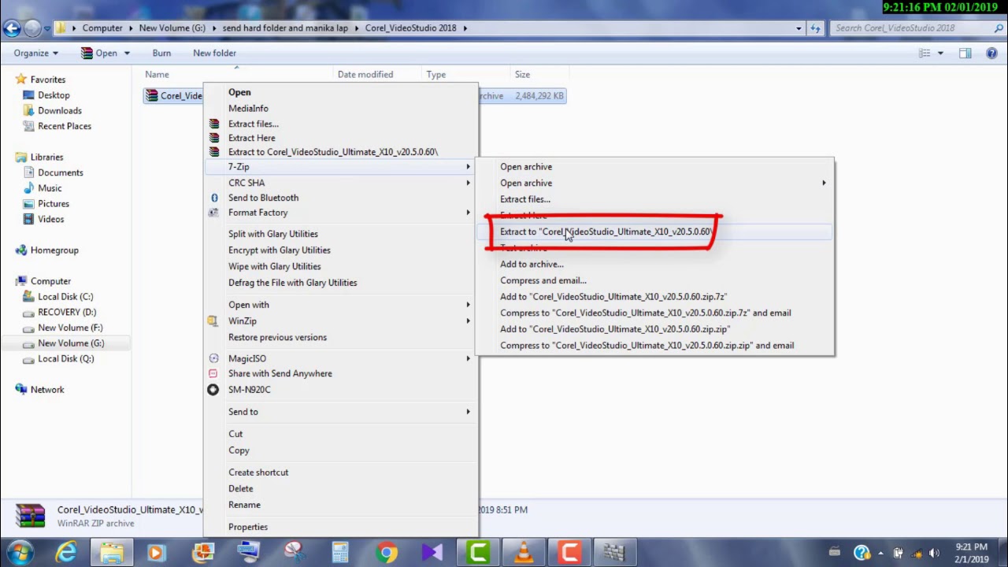Click the Change your view icon

pyautogui.click(x=925, y=53)
